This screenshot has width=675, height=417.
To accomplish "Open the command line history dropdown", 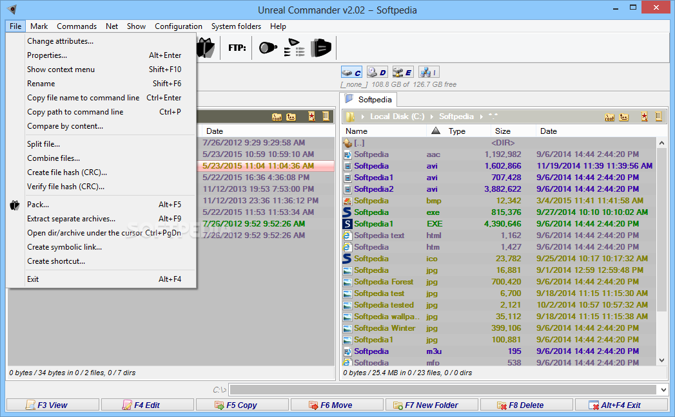I will click(x=663, y=390).
